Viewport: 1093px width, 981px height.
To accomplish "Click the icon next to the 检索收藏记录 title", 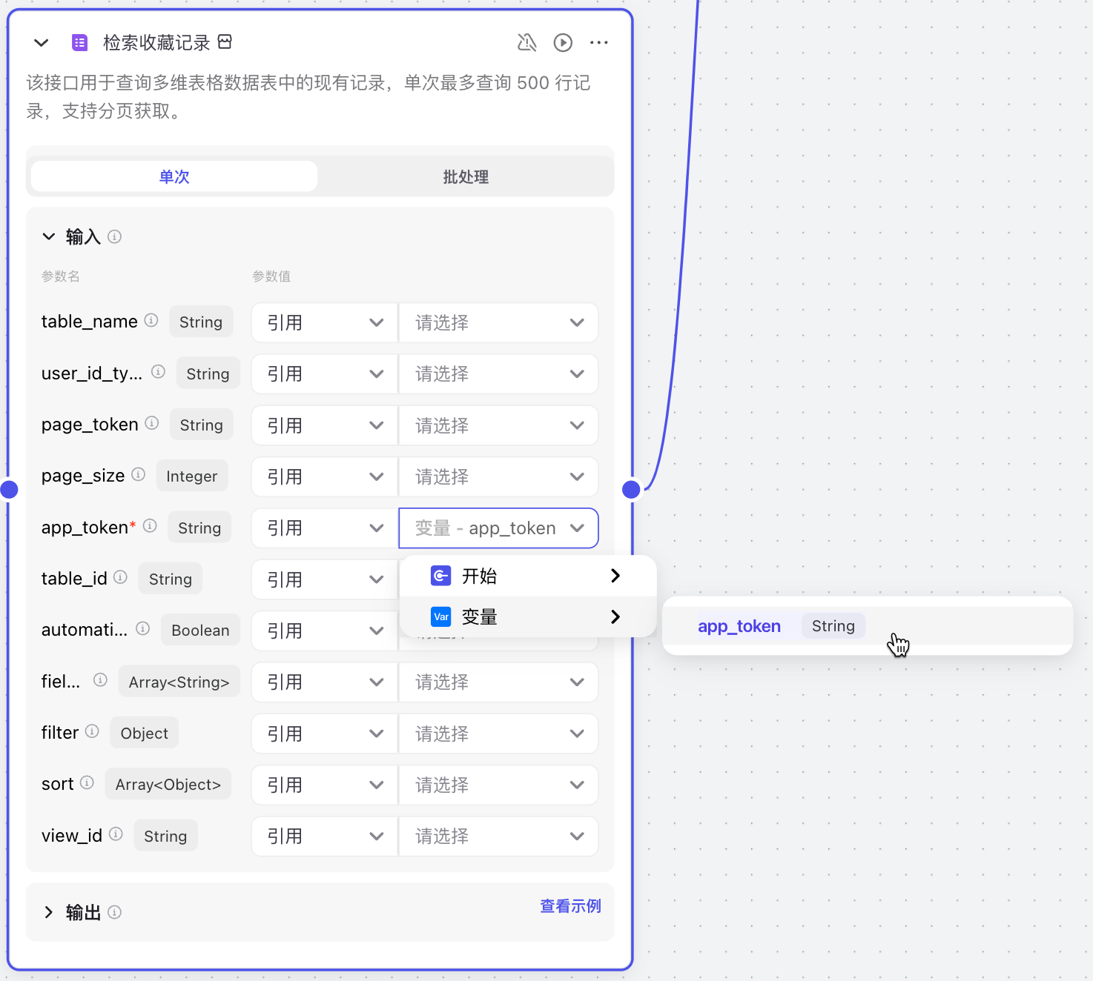I will click(225, 42).
